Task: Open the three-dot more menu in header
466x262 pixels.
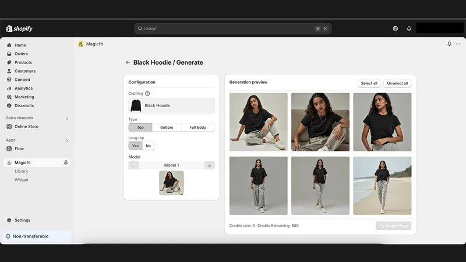Action: pyautogui.click(x=458, y=44)
